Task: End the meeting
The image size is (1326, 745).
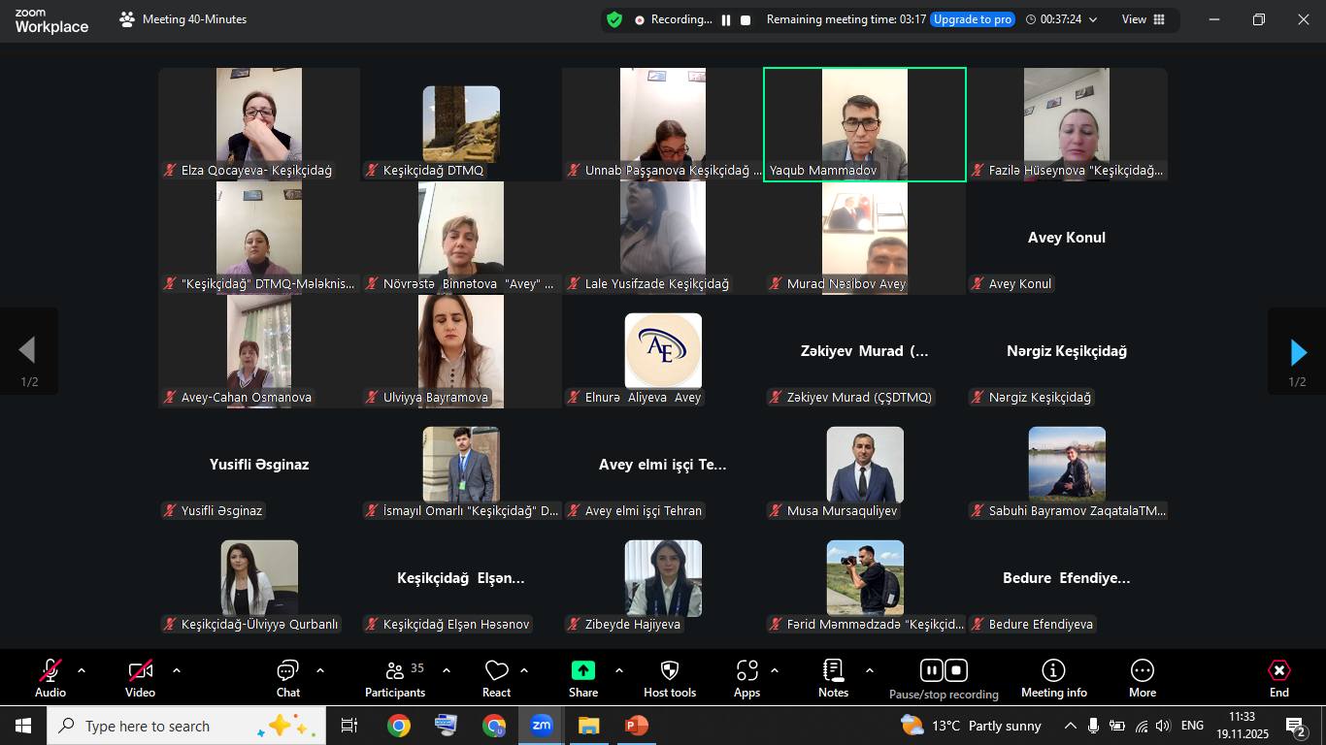Action: [1278, 671]
